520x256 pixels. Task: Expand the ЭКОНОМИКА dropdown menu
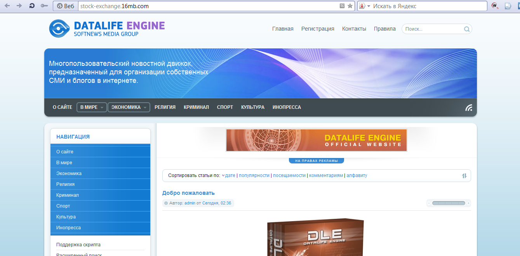129,107
